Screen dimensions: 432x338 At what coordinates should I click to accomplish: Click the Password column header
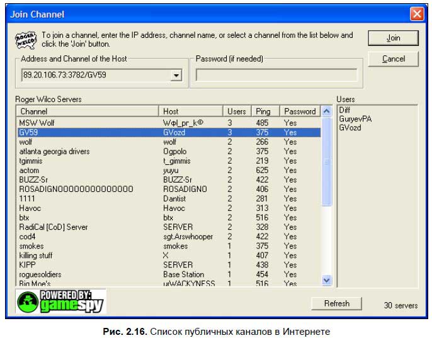[x=300, y=111]
